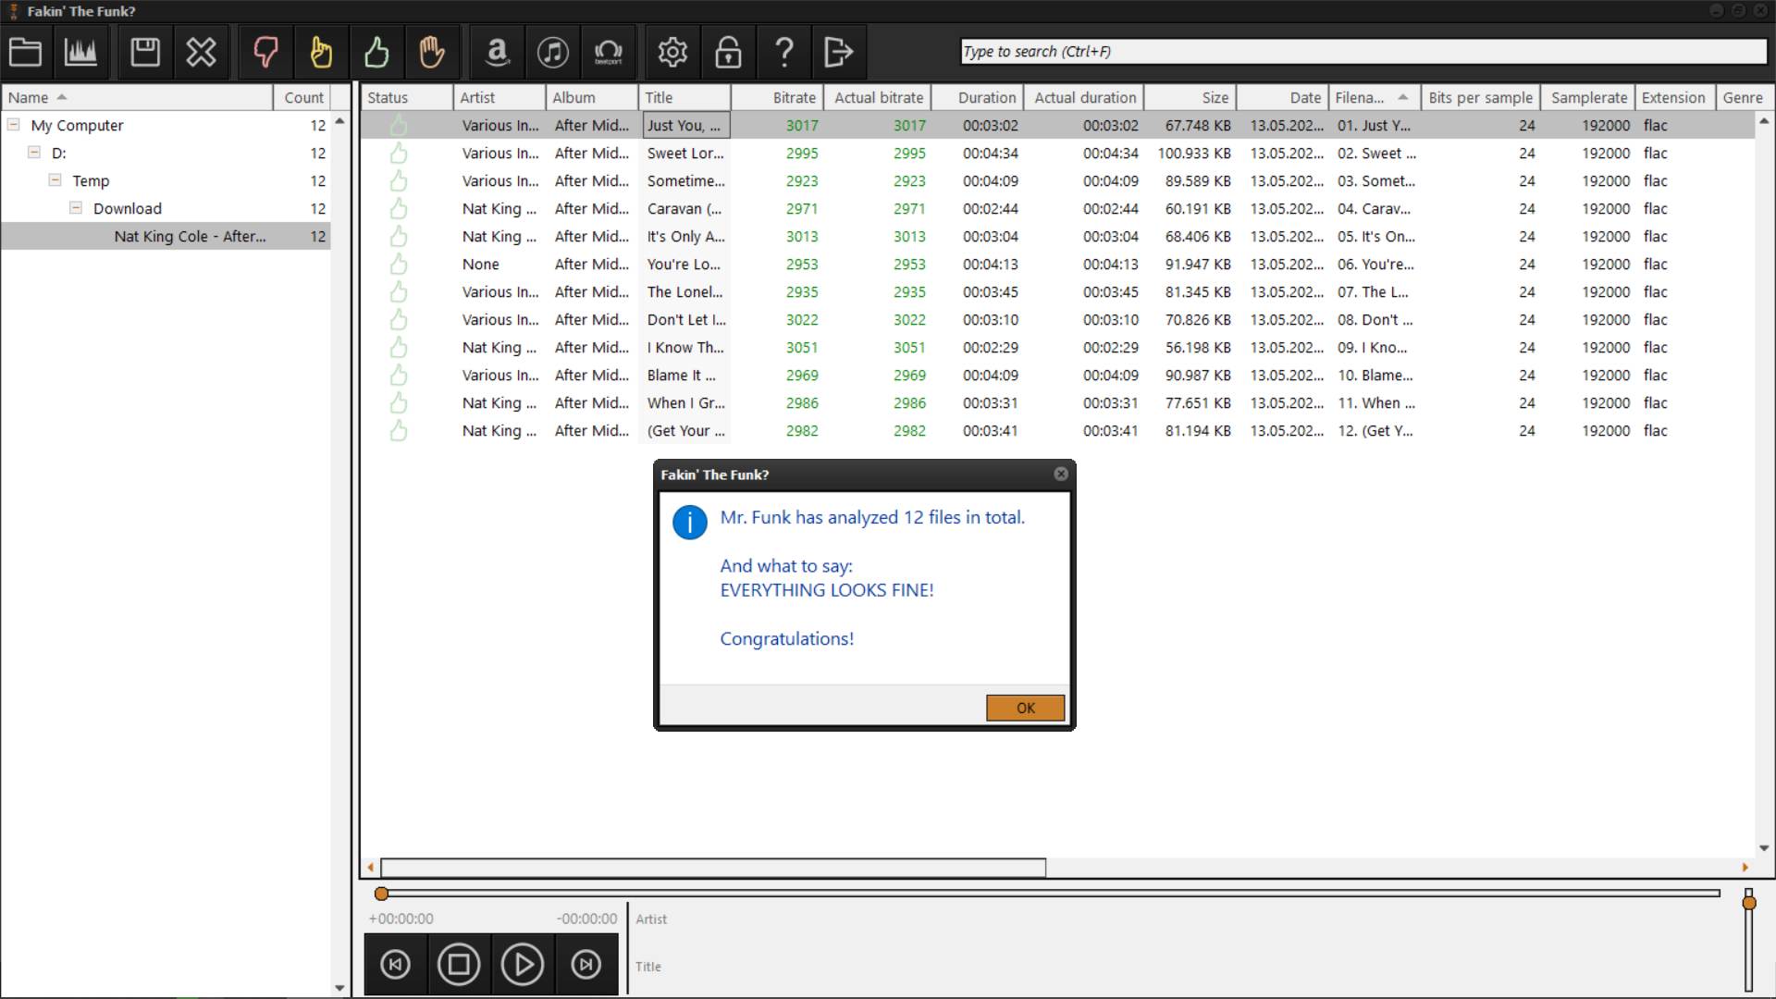Close the Fakin' The Funk dialog
This screenshot has width=1776, height=999.
(x=1061, y=474)
